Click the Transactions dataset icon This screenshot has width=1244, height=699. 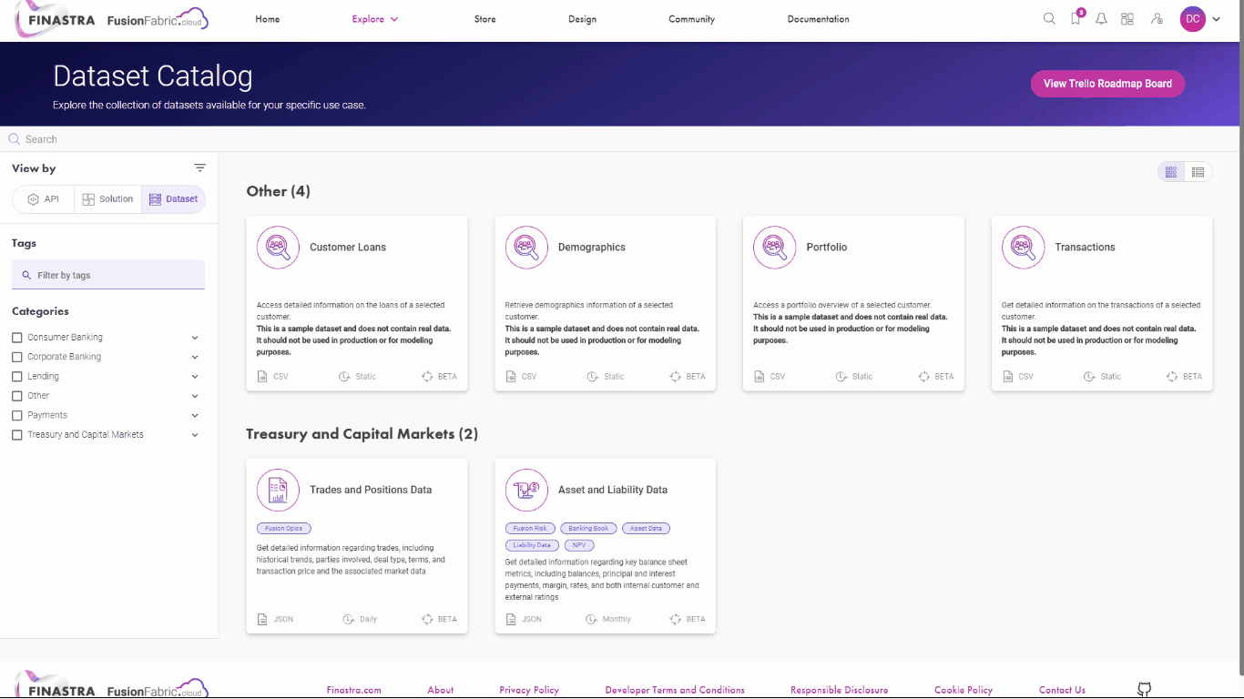tap(1024, 248)
